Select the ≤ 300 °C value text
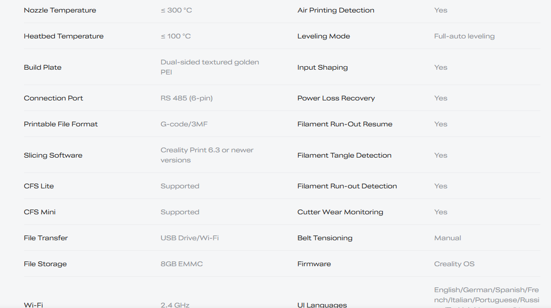The width and height of the screenshot is (551, 308). point(176,10)
